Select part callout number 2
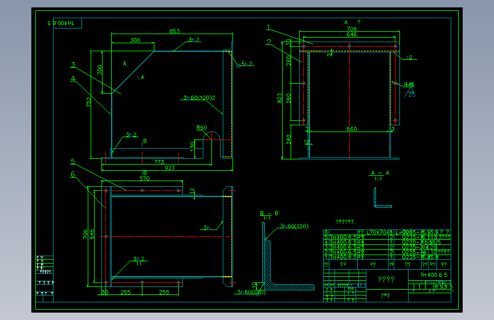The width and height of the screenshot is (494, 320). [x=269, y=42]
